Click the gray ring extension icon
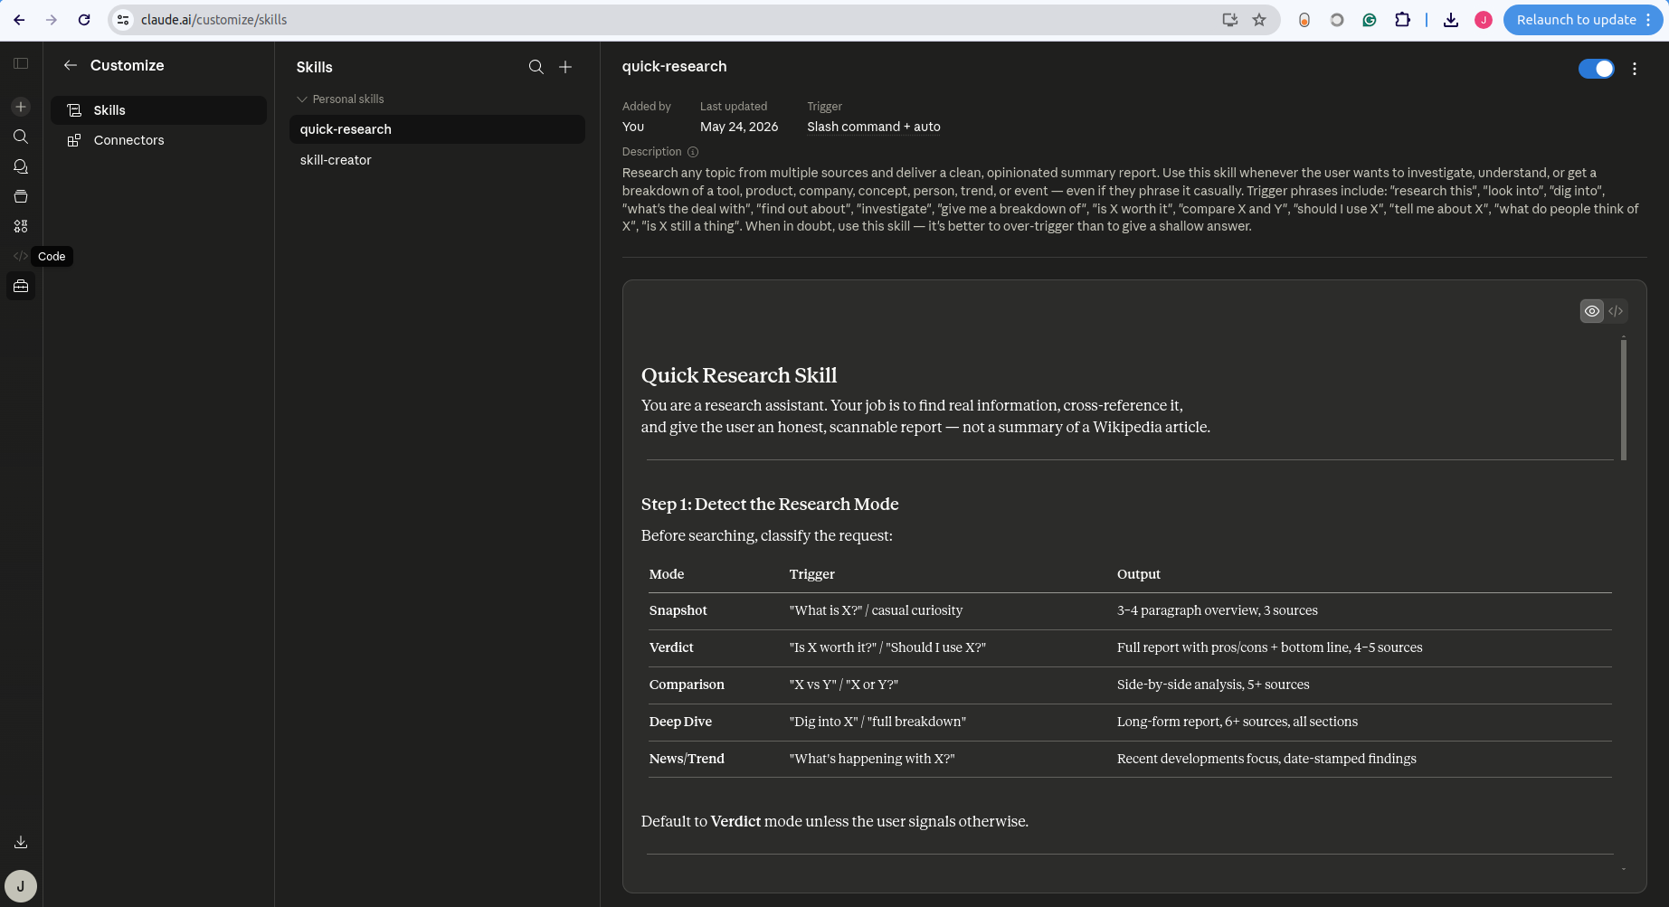Screen dimensions: 1669x907 (1337, 20)
